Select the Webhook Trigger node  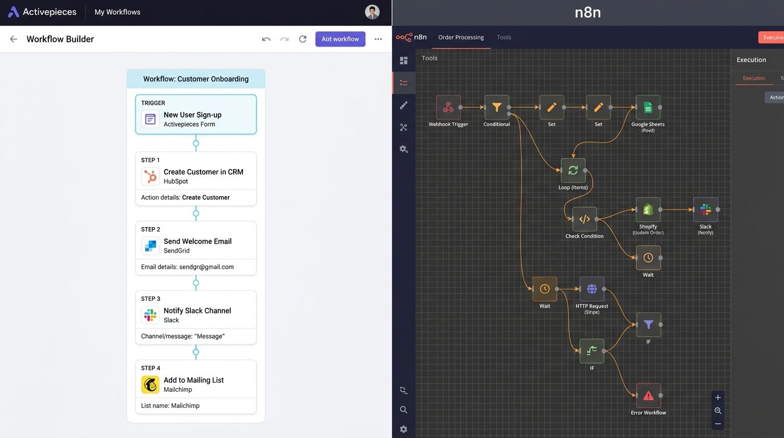click(448, 107)
